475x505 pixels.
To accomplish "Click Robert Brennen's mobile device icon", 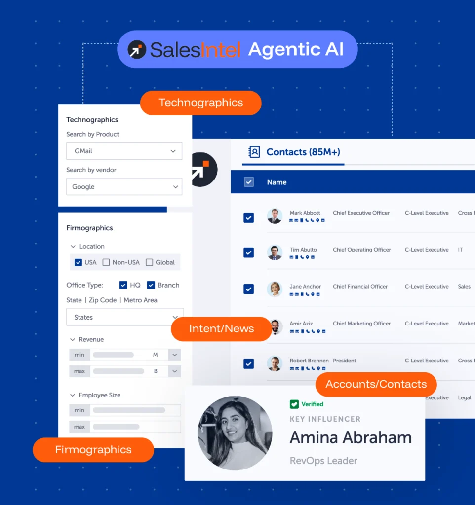I will [303, 368].
